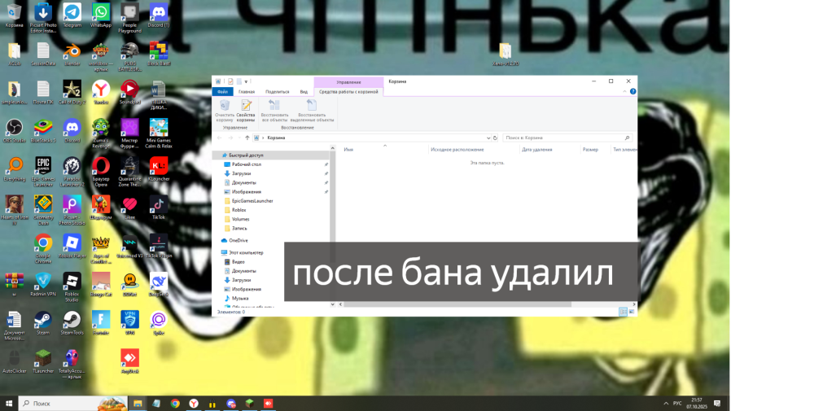Click the Radmin VPN desktop icon
The width and height of the screenshot is (814, 411).
click(43, 284)
